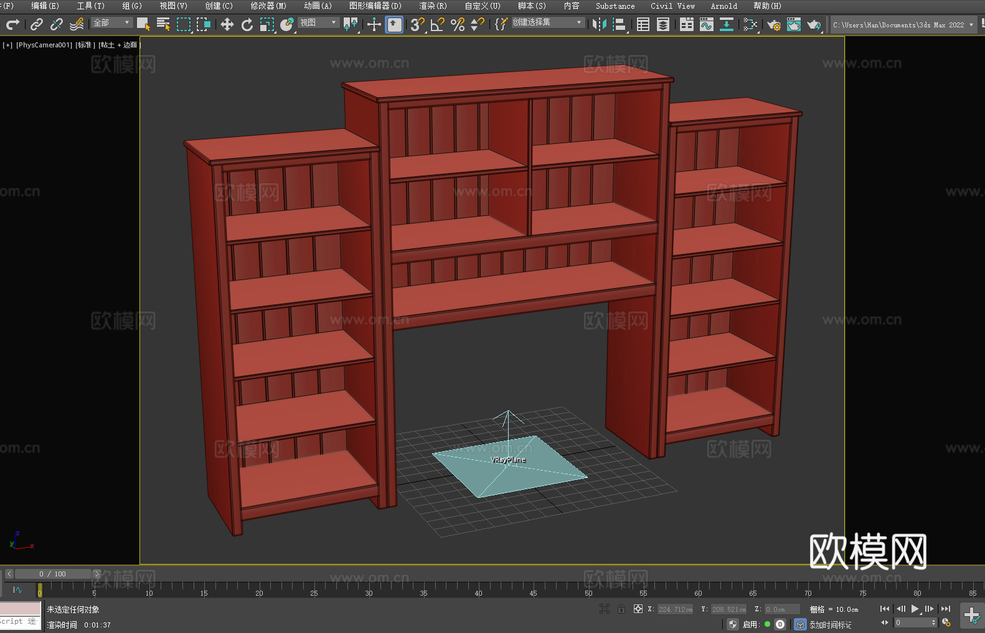
Task: Open reference coordinate system 视图 dropdown
Action: click(318, 22)
